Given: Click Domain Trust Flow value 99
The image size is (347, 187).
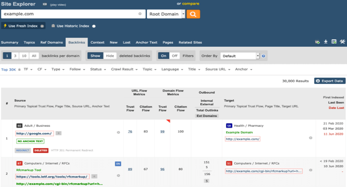Looking at the screenshot, I should (x=162, y=132).
